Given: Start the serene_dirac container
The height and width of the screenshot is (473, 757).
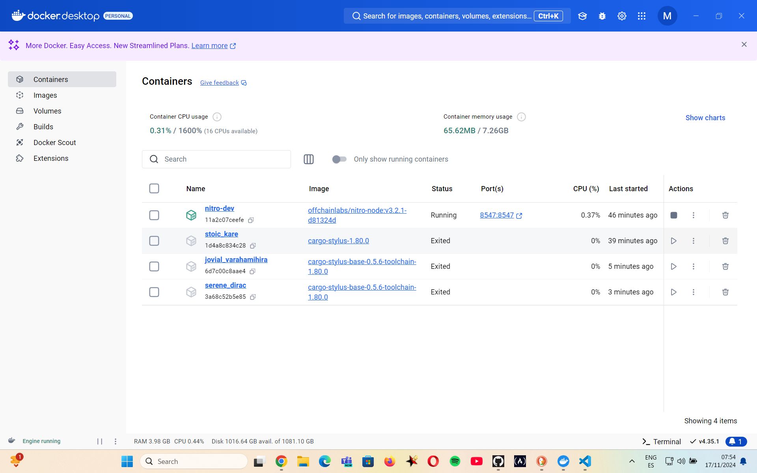Looking at the screenshot, I should [x=674, y=292].
